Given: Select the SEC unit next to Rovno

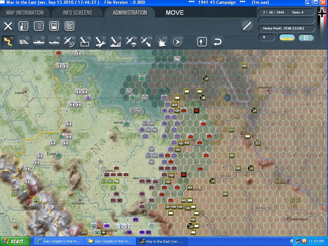Looking at the screenshot, I should 126,124.
